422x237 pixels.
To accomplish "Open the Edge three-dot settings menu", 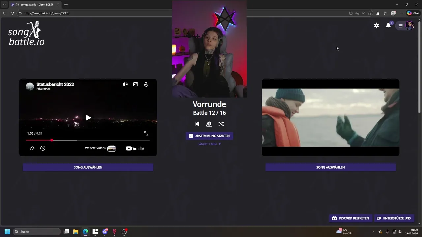I will [401, 13].
